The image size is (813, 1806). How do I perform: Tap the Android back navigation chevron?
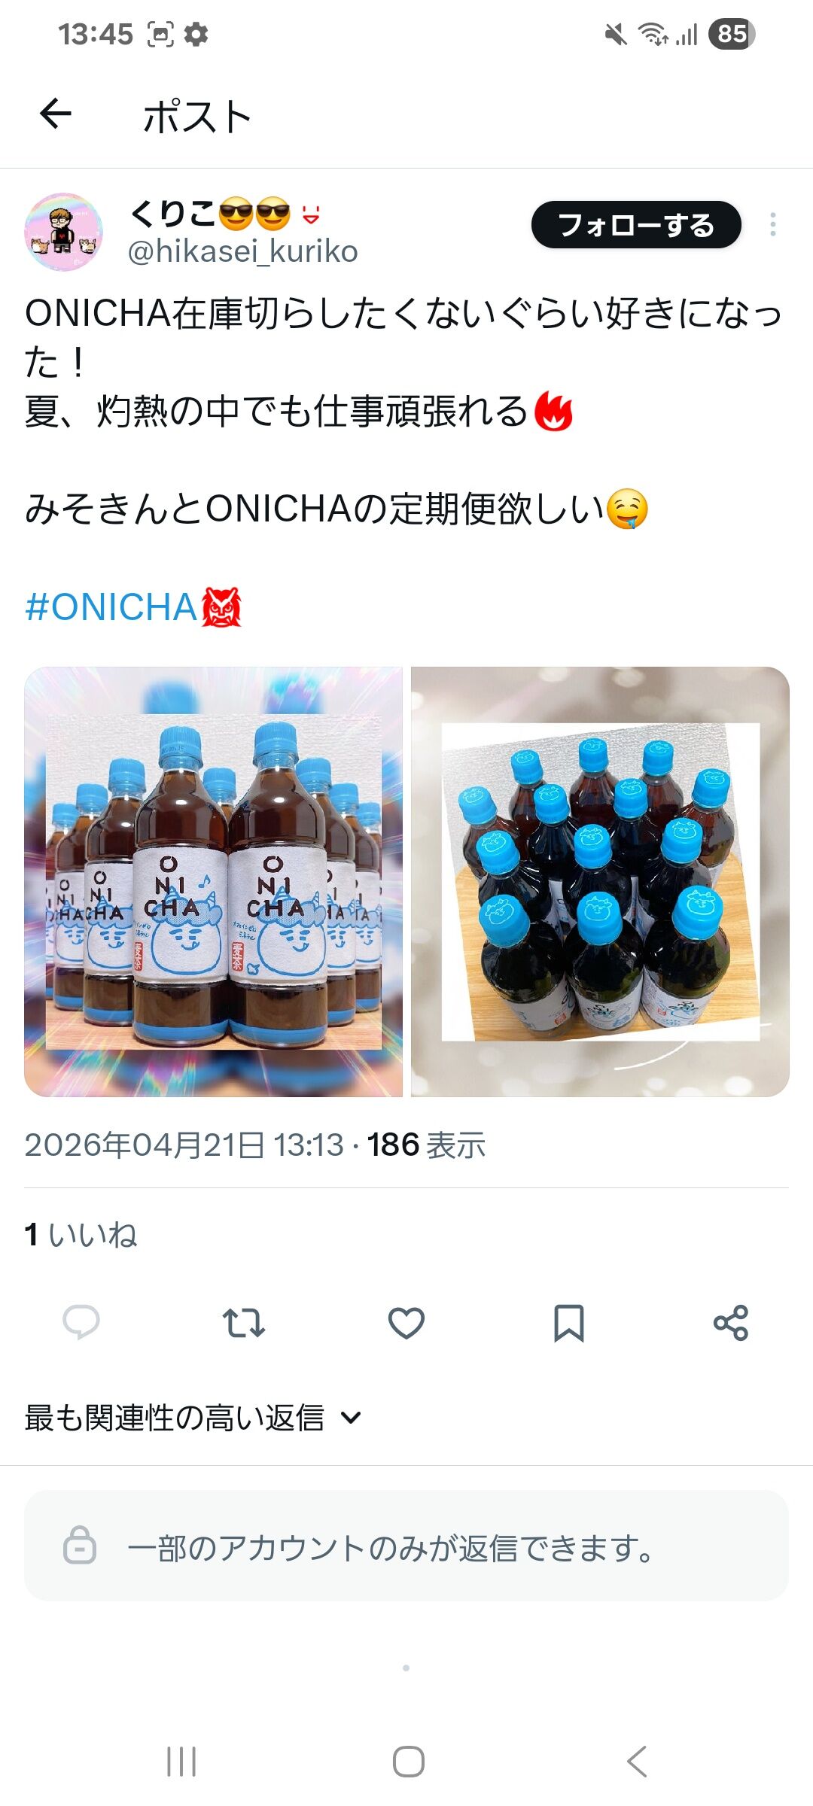coord(637,1762)
